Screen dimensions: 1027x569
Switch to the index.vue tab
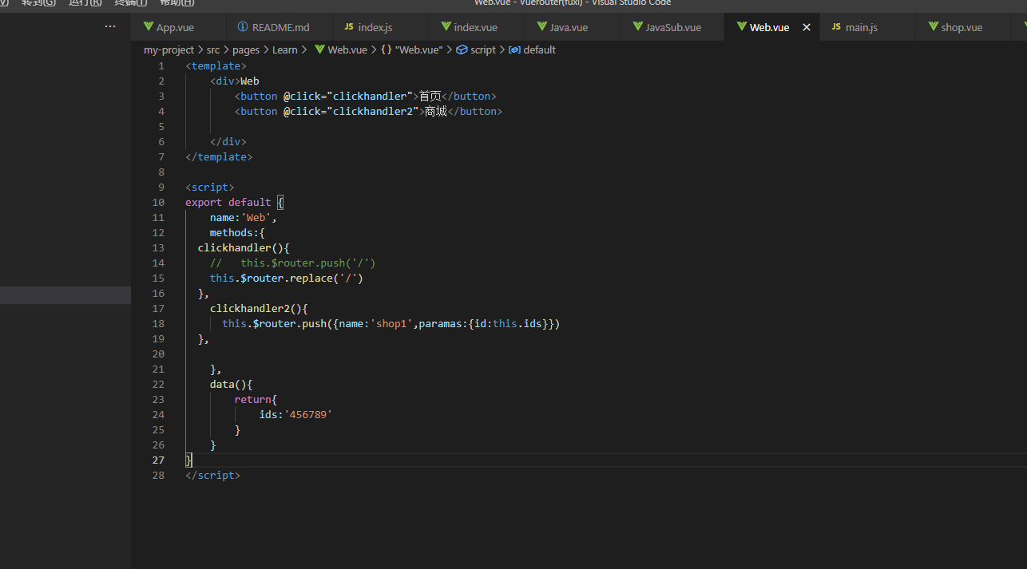pyautogui.click(x=477, y=27)
